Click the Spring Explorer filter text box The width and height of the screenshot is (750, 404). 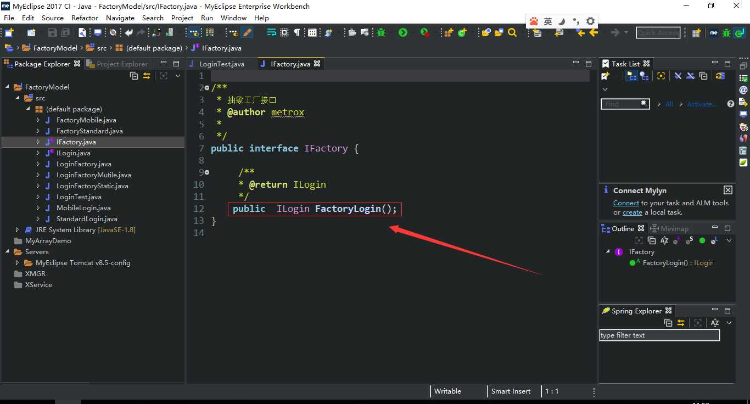coord(659,335)
